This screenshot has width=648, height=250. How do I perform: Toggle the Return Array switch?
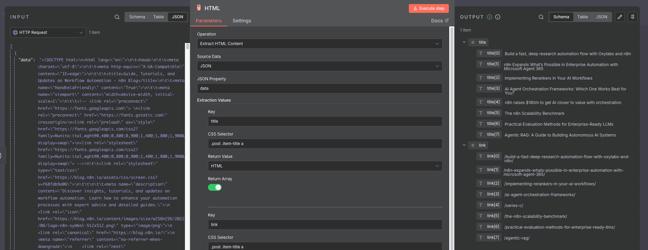[x=215, y=187]
